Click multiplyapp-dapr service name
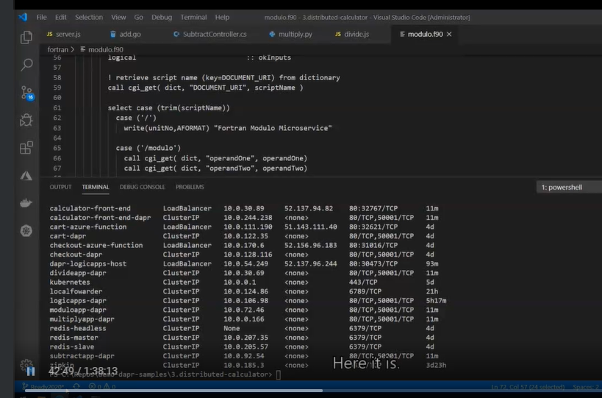The height and width of the screenshot is (398, 602). tap(82, 319)
